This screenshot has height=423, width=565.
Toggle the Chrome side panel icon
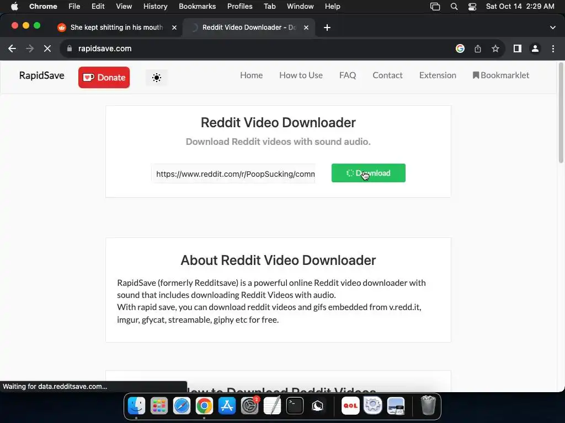point(518,48)
